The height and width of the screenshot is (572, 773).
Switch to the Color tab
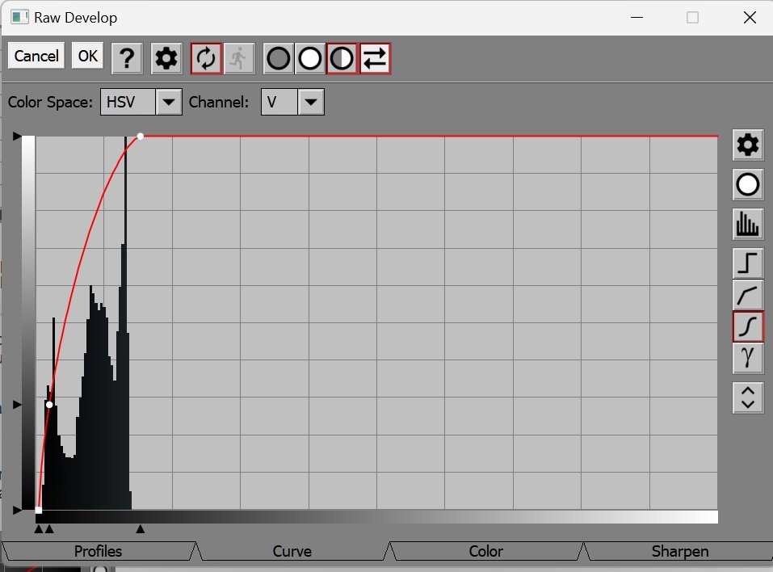486,551
